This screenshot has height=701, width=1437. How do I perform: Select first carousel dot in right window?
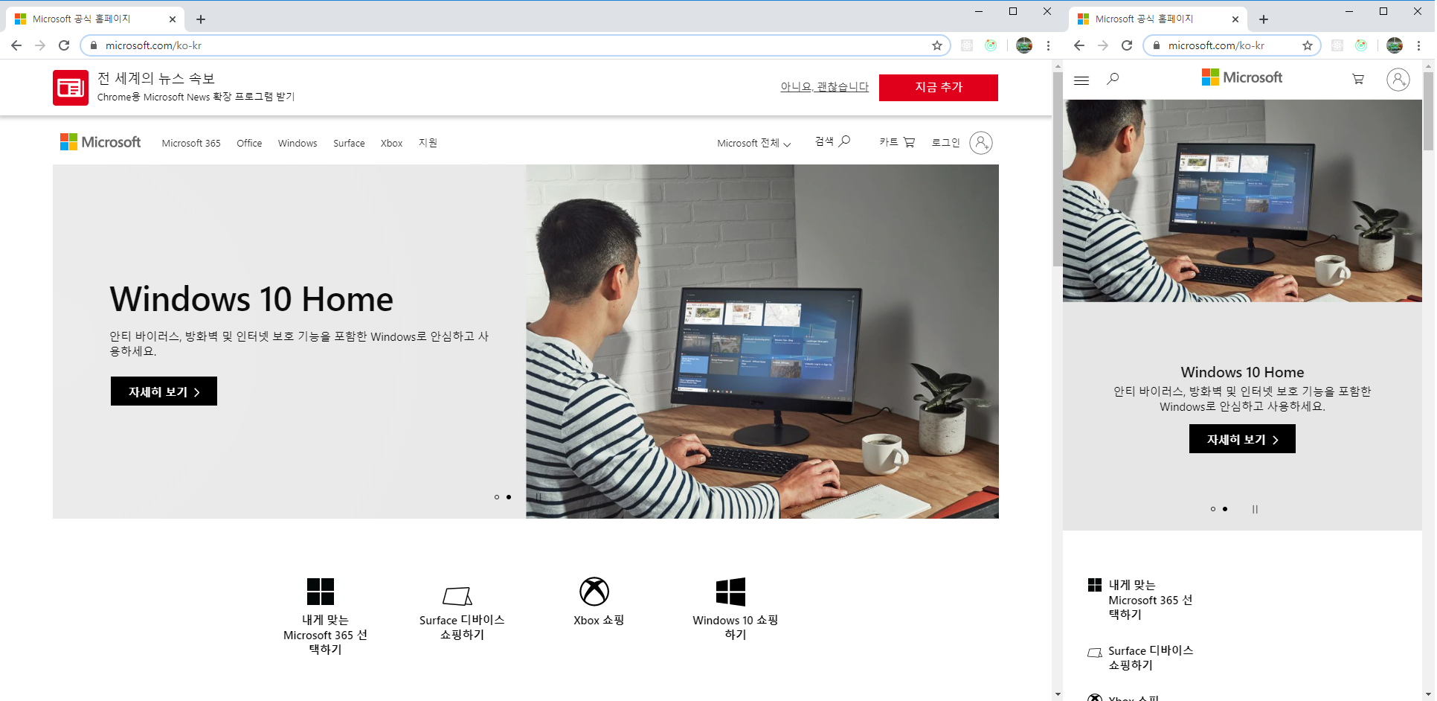[1213, 509]
